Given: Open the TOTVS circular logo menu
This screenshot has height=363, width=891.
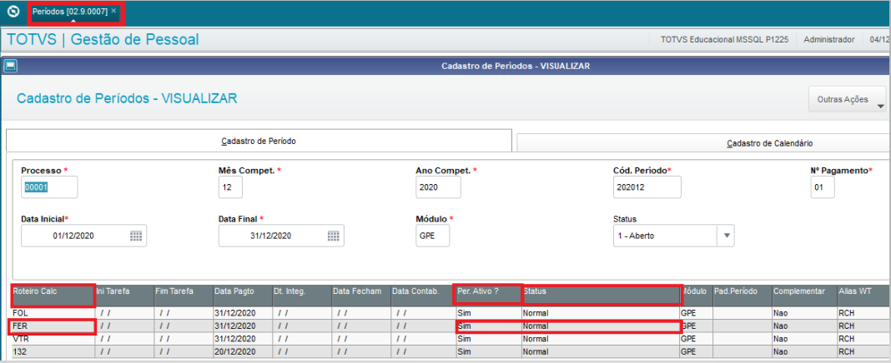Looking at the screenshot, I should 13,12.
